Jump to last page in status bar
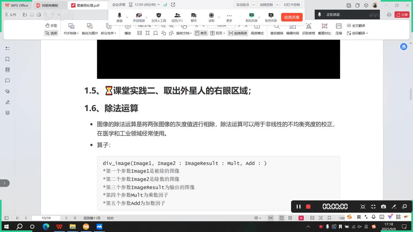413x232 pixels. [x=75, y=218]
